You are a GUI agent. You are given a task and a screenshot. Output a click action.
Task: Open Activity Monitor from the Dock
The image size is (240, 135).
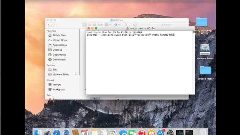[x=180, y=132]
